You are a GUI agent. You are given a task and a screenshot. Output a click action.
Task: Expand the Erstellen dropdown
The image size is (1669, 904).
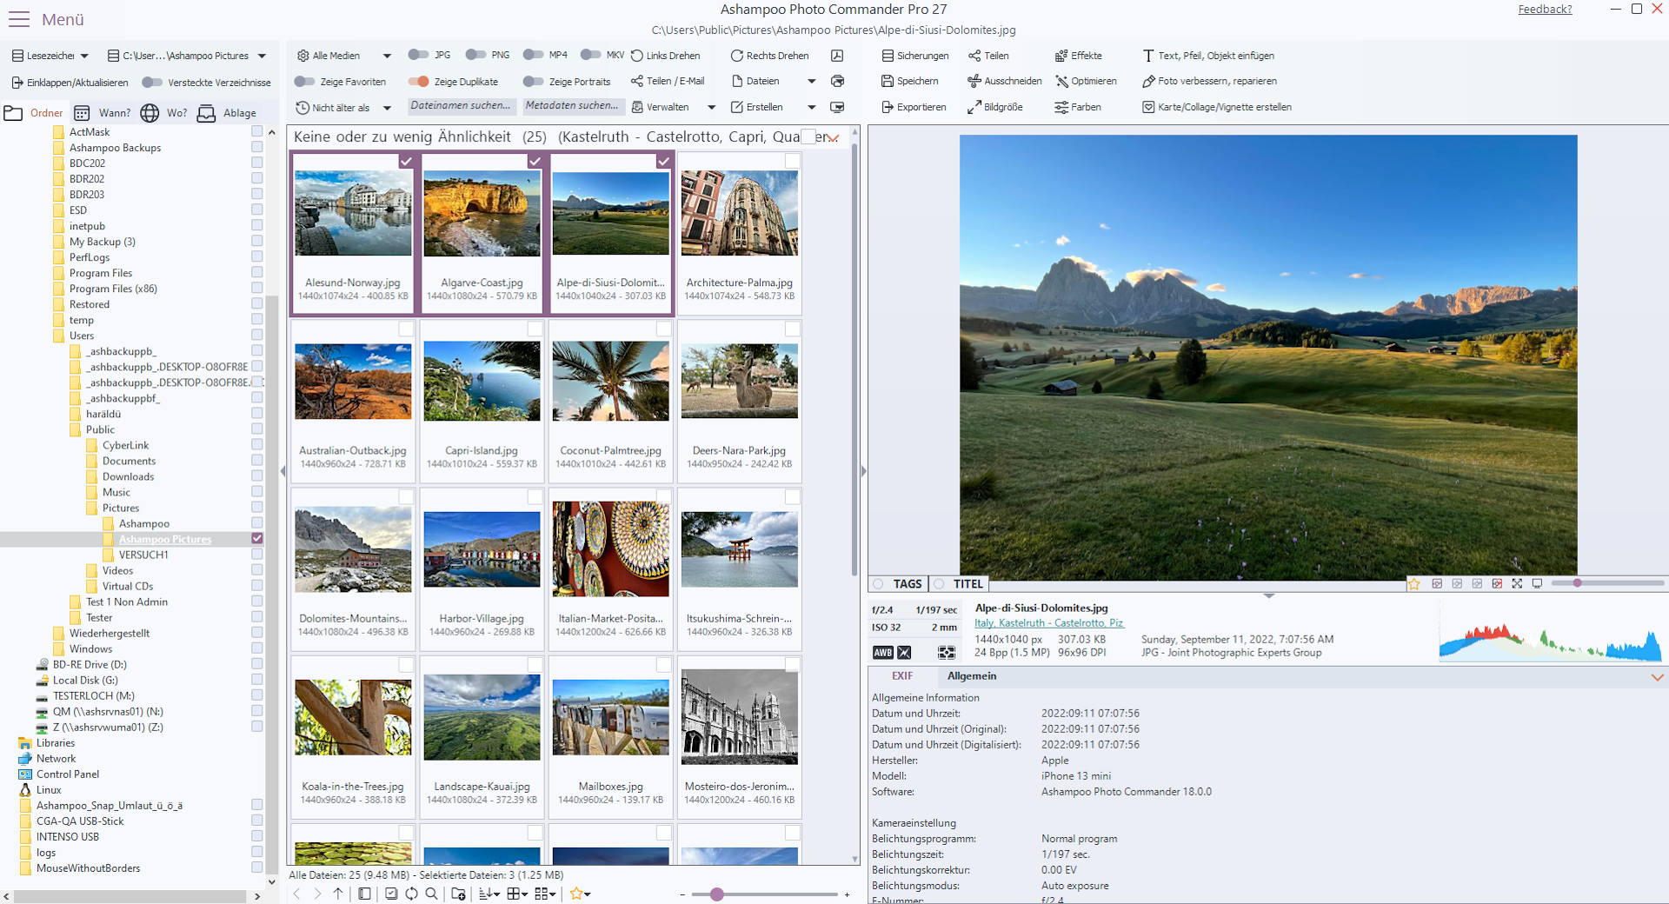pyautogui.click(x=811, y=107)
